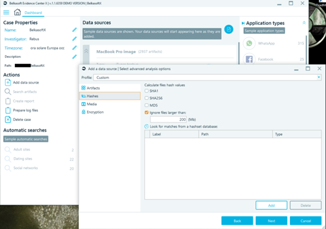Click the Home icon
This screenshot has width=326, height=229.
17,12
